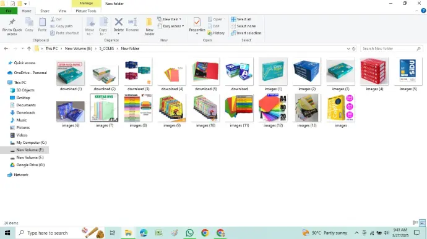Viewport: 427px width, 239px height.
Task: Click the Rename icon in the ribbon
Action: tap(132, 22)
